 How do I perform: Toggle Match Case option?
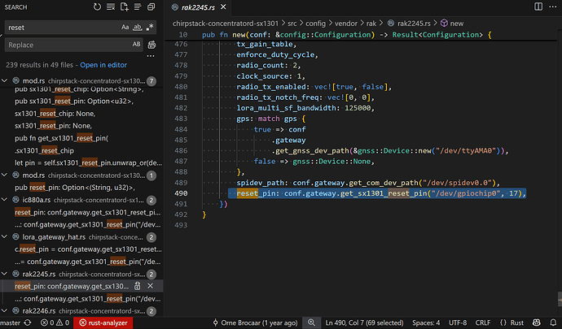point(125,27)
